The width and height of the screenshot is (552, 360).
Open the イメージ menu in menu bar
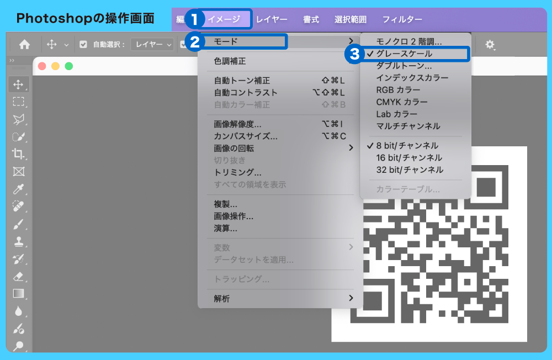point(224,19)
